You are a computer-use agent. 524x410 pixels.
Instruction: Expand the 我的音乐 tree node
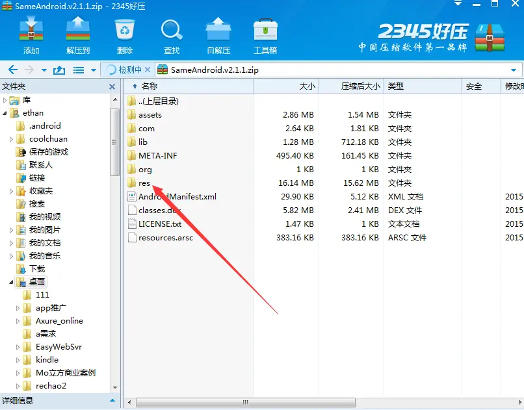[x=11, y=257]
